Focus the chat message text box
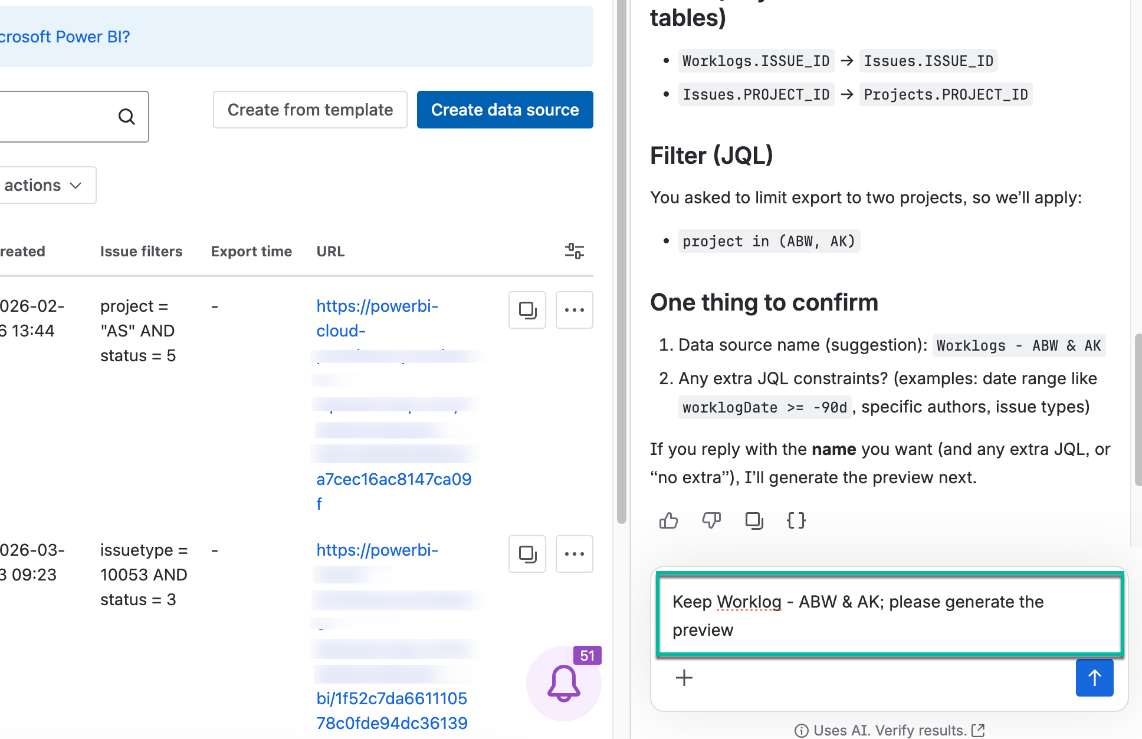Screen dimensions: 1142x739 (890, 615)
